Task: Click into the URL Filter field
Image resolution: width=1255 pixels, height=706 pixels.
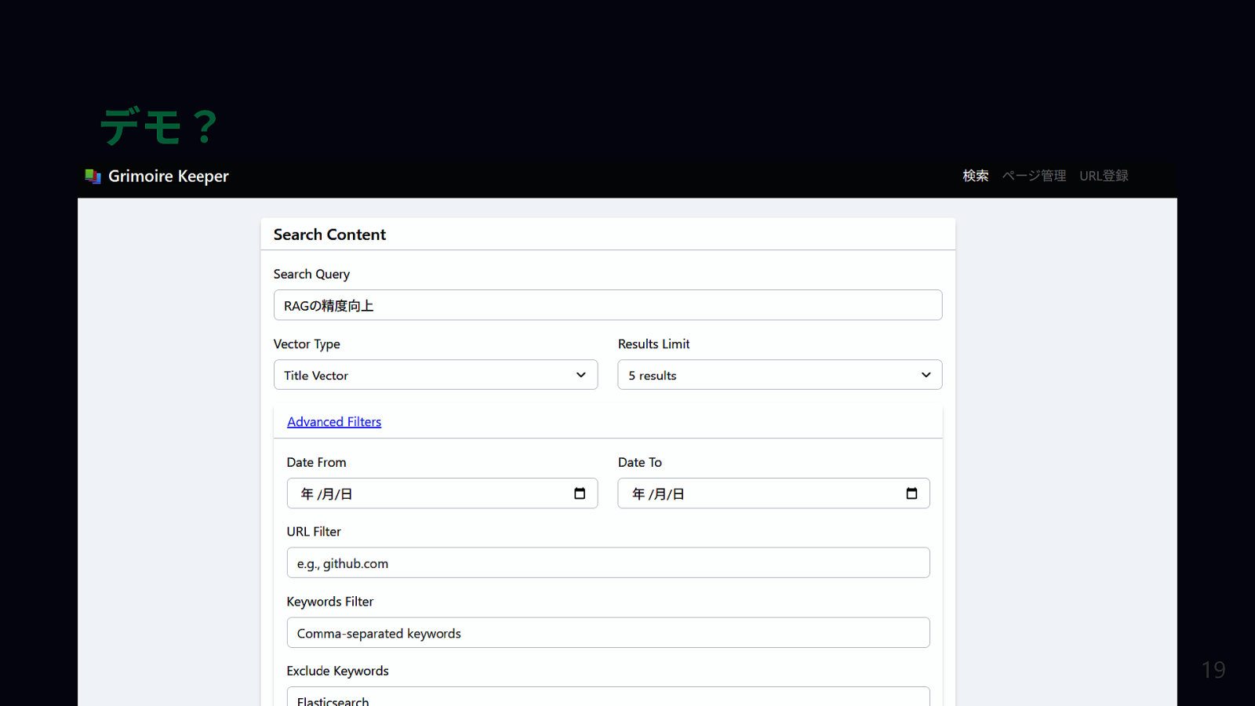Action: pos(607,563)
